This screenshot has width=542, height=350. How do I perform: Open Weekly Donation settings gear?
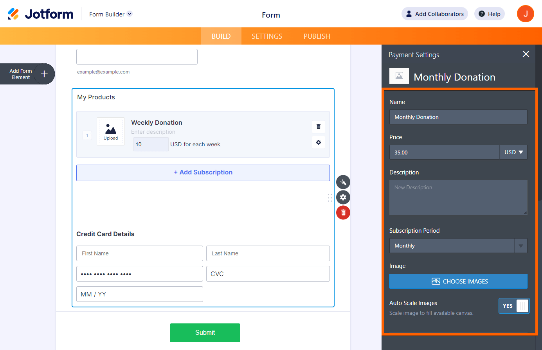[319, 142]
